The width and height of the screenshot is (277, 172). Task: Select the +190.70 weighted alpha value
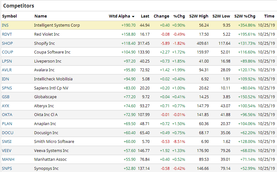pos(128,25)
